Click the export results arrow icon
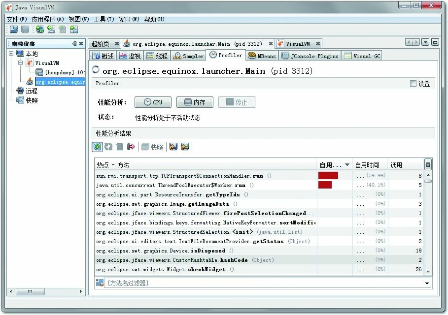 (131, 147)
